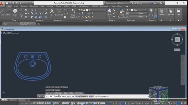The width and height of the screenshot is (188, 105).
Task: Open the Decimal units dropdown
Action: tap(158, 103)
